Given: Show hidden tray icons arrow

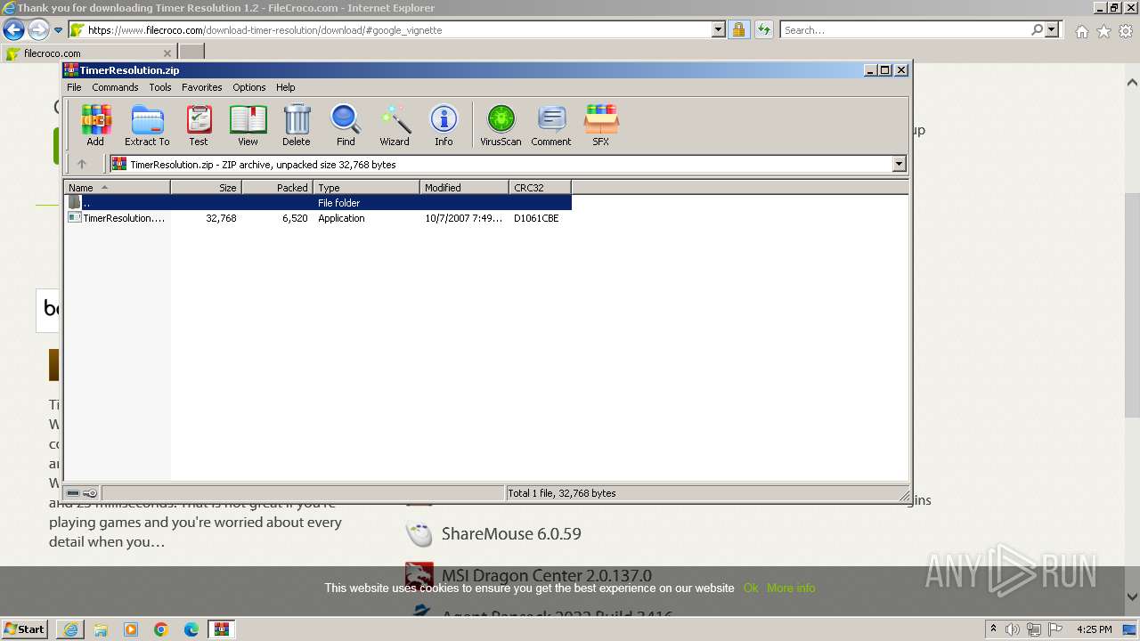Looking at the screenshot, I should pyautogui.click(x=994, y=629).
